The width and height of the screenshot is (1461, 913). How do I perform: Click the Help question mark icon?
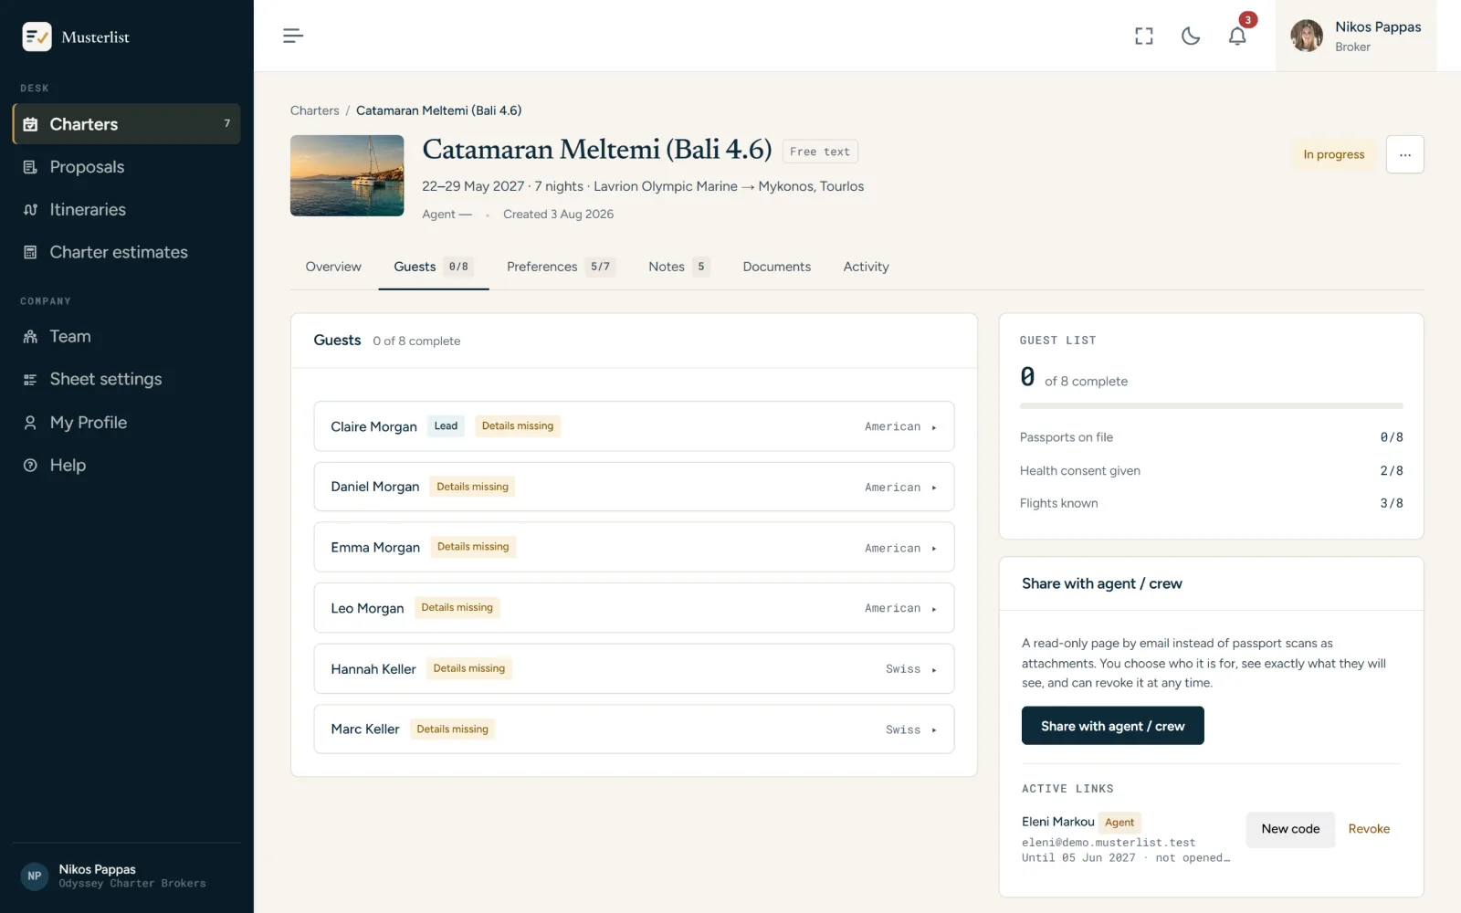30,465
